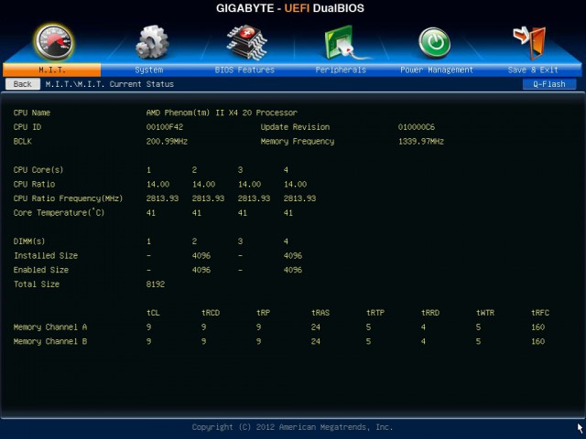The image size is (586, 439).
Task: Select the Memory Channel A row label
Action: point(50,327)
